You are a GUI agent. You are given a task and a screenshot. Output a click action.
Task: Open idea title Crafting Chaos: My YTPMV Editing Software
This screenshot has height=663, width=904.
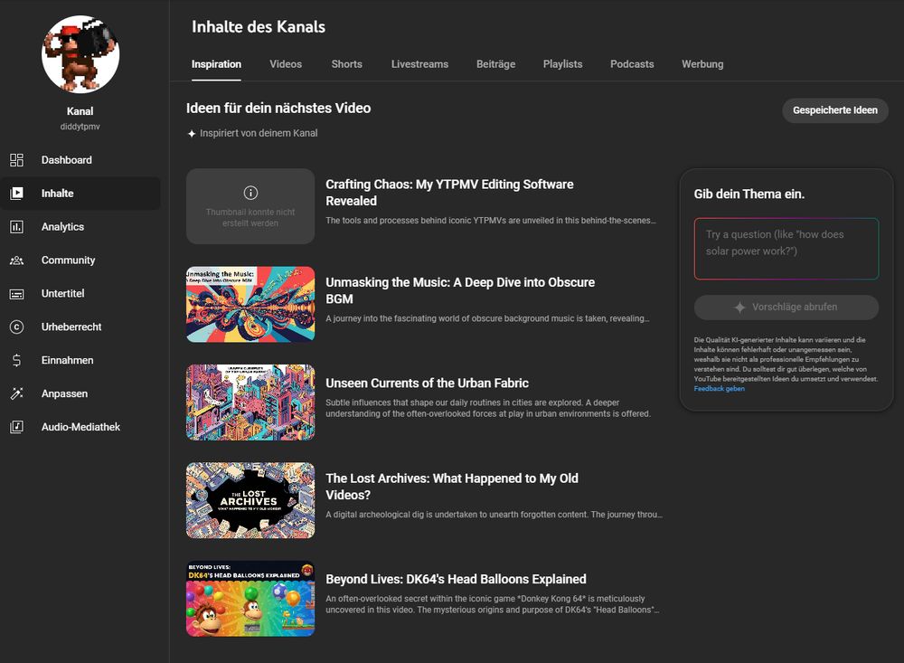449,193
